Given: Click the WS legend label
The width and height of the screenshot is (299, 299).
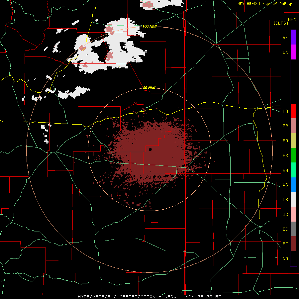Looking at the screenshot, I should 285,185.
